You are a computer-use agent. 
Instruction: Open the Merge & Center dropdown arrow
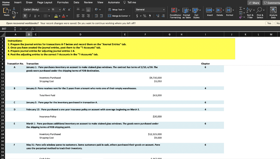[129, 16]
